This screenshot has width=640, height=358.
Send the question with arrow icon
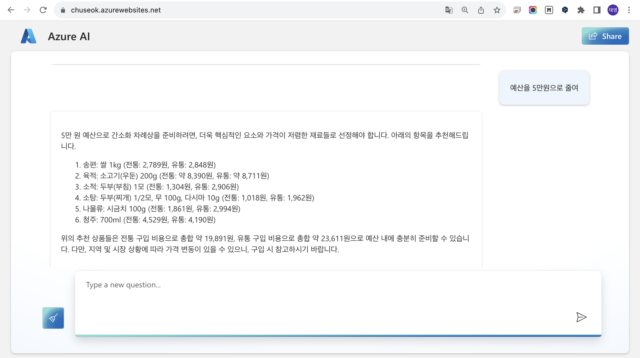(x=581, y=317)
